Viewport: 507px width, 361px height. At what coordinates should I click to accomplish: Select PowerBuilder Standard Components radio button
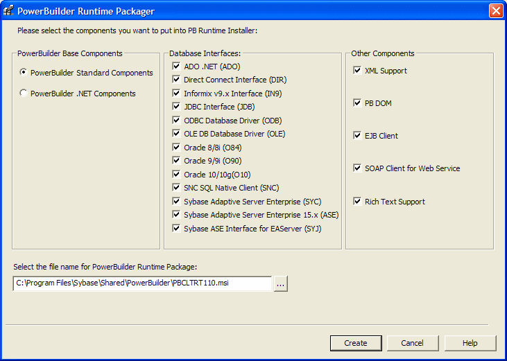click(x=24, y=73)
